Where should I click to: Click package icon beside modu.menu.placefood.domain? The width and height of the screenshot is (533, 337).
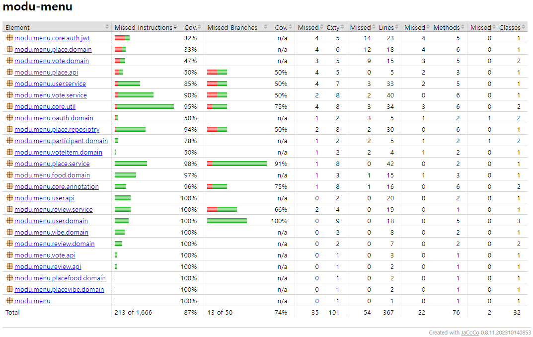tap(9, 278)
